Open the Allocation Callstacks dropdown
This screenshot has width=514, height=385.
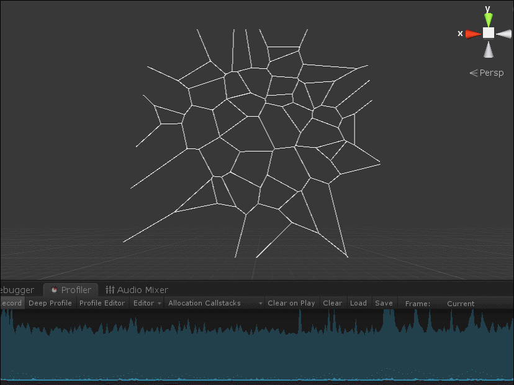pyautogui.click(x=215, y=303)
